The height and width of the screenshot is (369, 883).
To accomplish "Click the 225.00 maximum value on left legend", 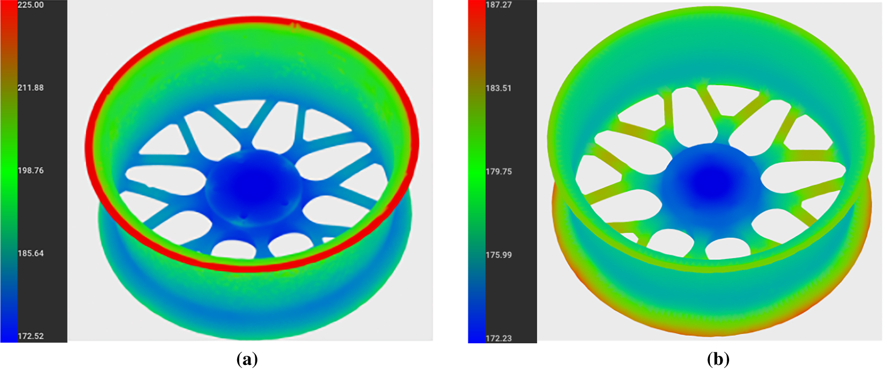I will [31, 5].
